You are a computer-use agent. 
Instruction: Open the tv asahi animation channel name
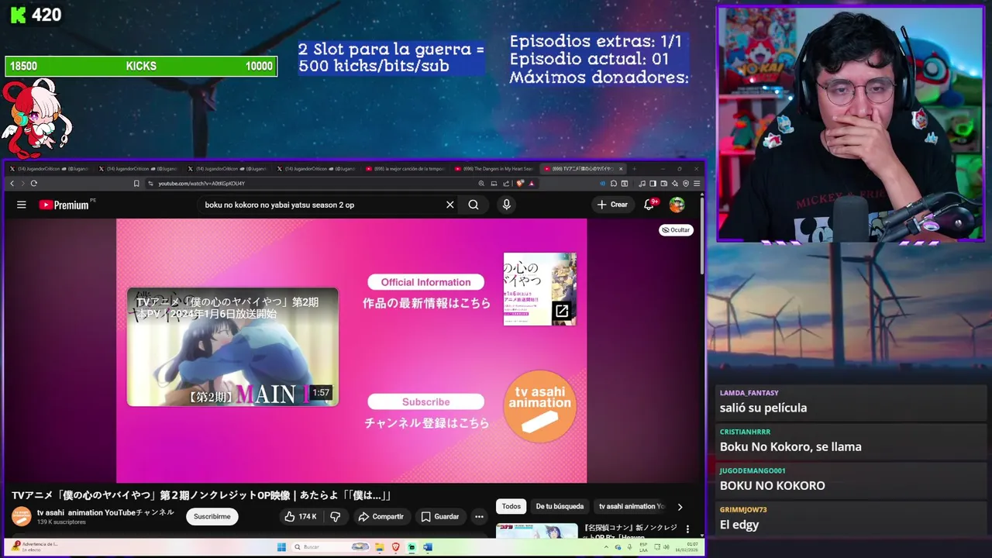point(105,512)
